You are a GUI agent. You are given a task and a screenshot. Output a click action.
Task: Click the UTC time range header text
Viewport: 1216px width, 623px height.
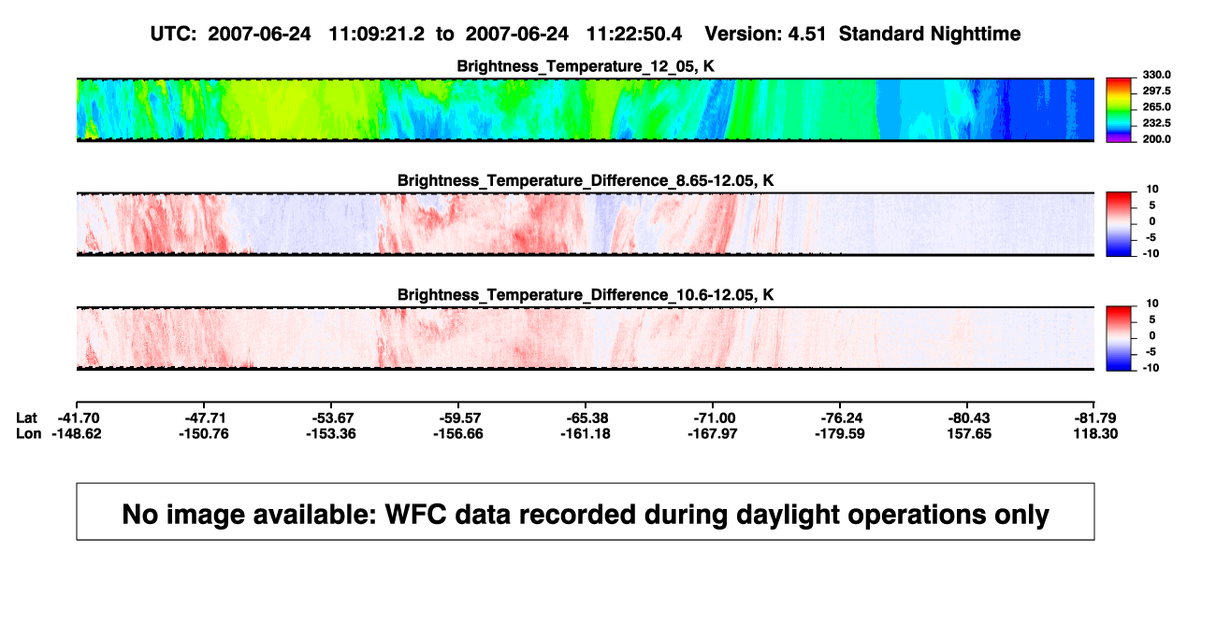coord(586,35)
